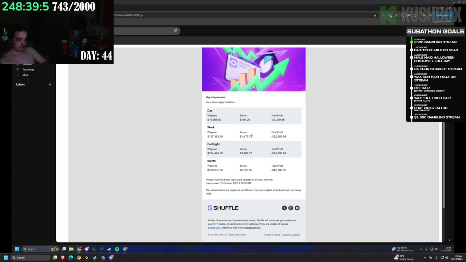Open Shuffle X (Twitter) social icon

(x=284, y=208)
